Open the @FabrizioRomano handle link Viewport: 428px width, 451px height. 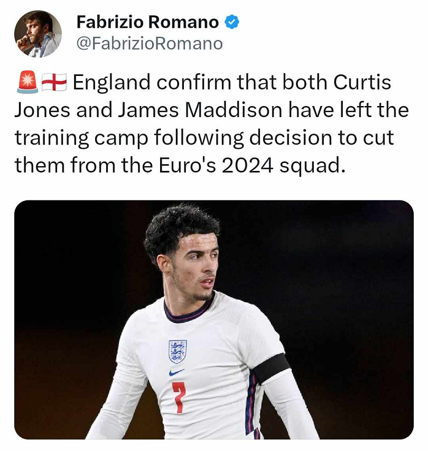[x=150, y=44]
